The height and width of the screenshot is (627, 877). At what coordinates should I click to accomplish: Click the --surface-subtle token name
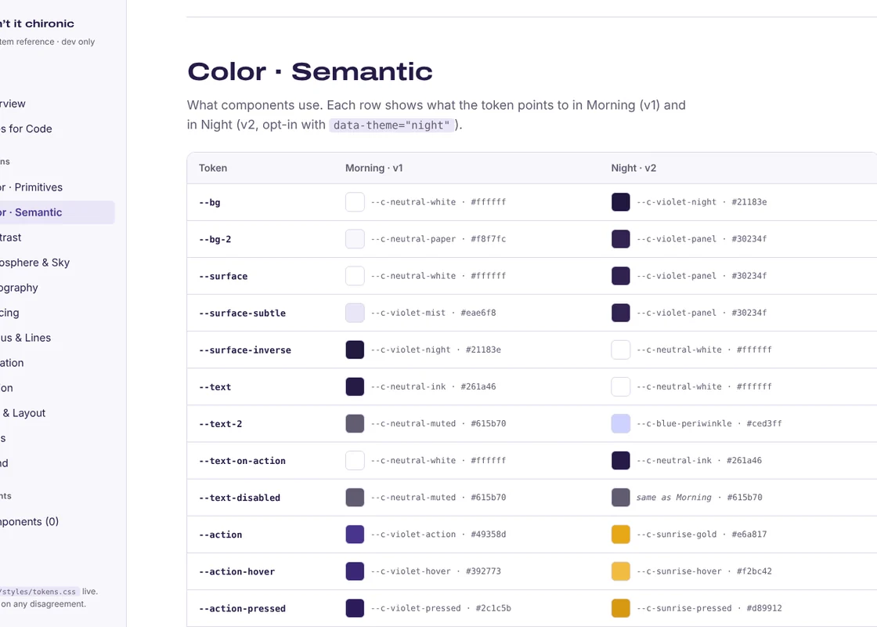242,313
